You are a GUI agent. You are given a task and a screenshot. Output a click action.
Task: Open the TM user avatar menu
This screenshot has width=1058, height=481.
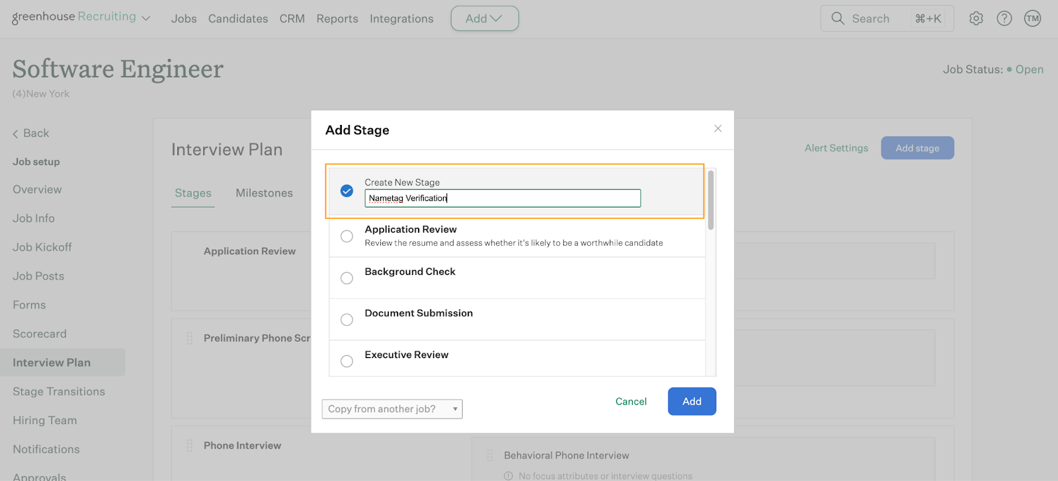(x=1032, y=18)
